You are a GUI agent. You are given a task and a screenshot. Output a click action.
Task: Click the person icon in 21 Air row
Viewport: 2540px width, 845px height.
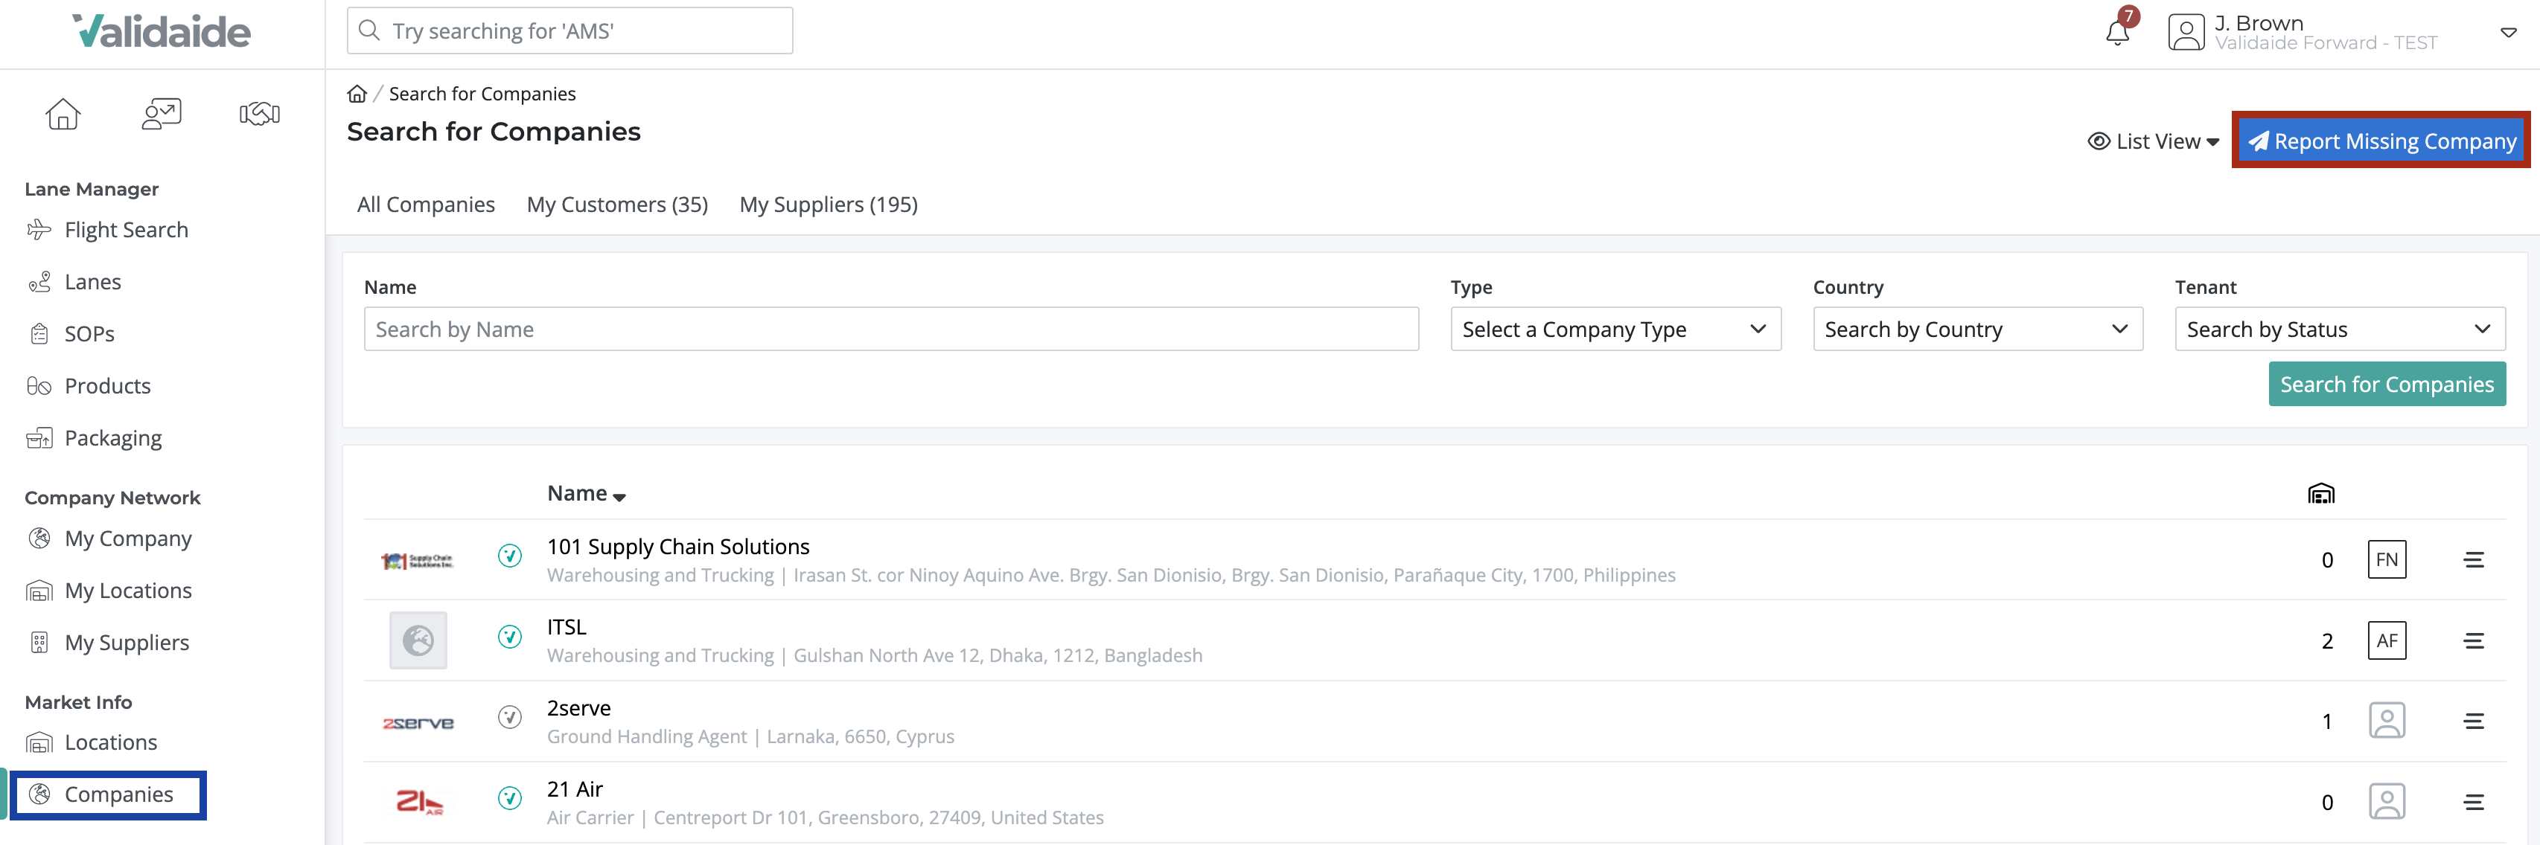point(2386,802)
